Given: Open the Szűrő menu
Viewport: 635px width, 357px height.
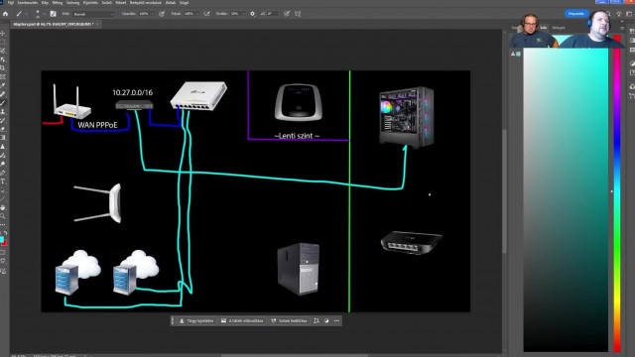Looking at the screenshot, I should pyautogui.click(x=107, y=2).
